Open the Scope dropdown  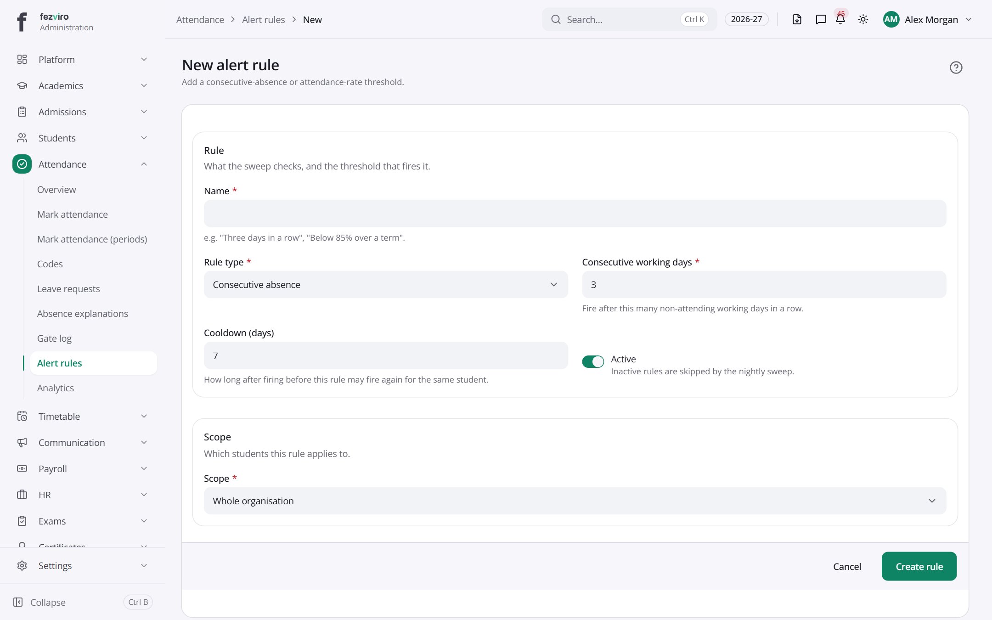point(575,501)
